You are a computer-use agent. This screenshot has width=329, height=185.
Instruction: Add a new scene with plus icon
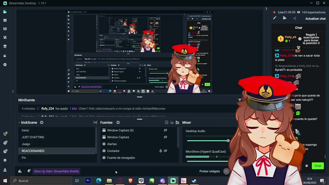click(x=42, y=123)
